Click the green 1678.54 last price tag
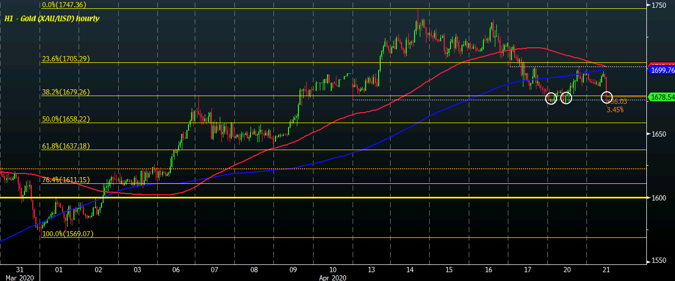Viewport: 675px width, 281px height. pos(660,97)
